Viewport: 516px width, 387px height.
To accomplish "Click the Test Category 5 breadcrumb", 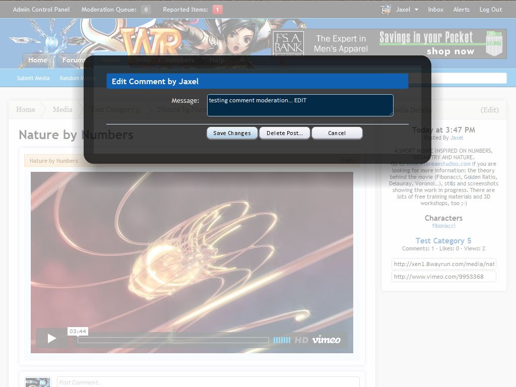I will [x=115, y=109].
